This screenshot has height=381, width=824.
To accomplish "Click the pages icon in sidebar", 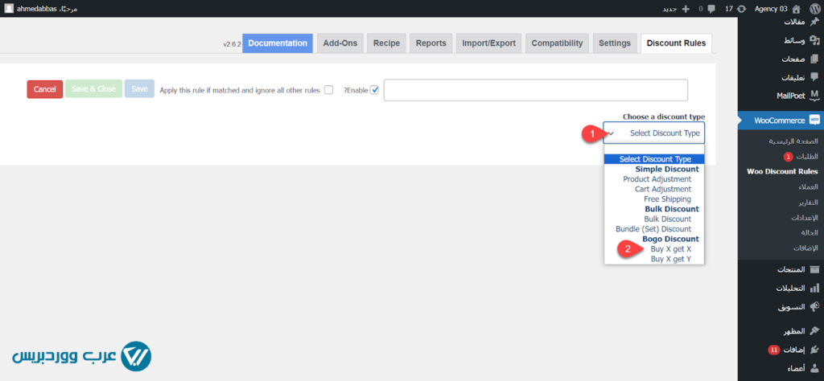I will pyautogui.click(x=814, y=59).
